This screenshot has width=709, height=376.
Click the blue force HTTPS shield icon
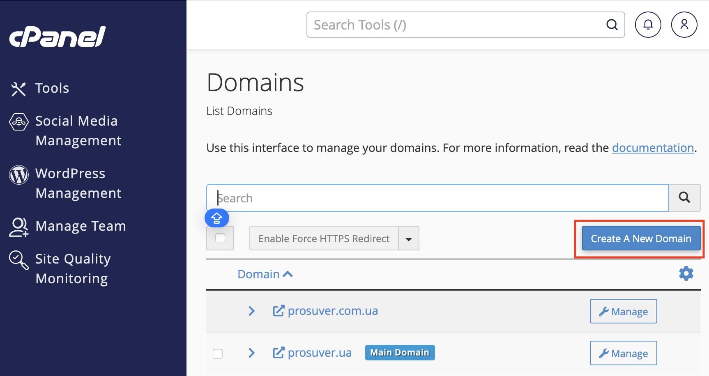coord(217,218)
